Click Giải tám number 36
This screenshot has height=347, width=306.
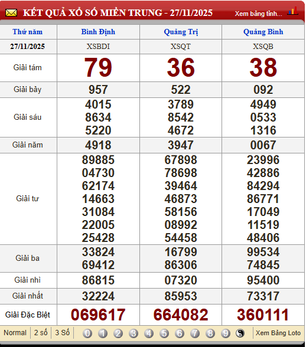(181, 67)
